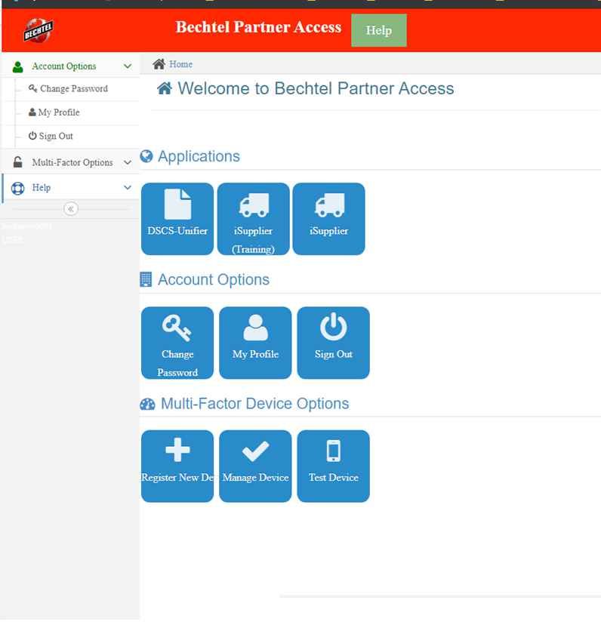Open My Profile in the sidebar
The image size is (601, 634).
pos(59,112)
